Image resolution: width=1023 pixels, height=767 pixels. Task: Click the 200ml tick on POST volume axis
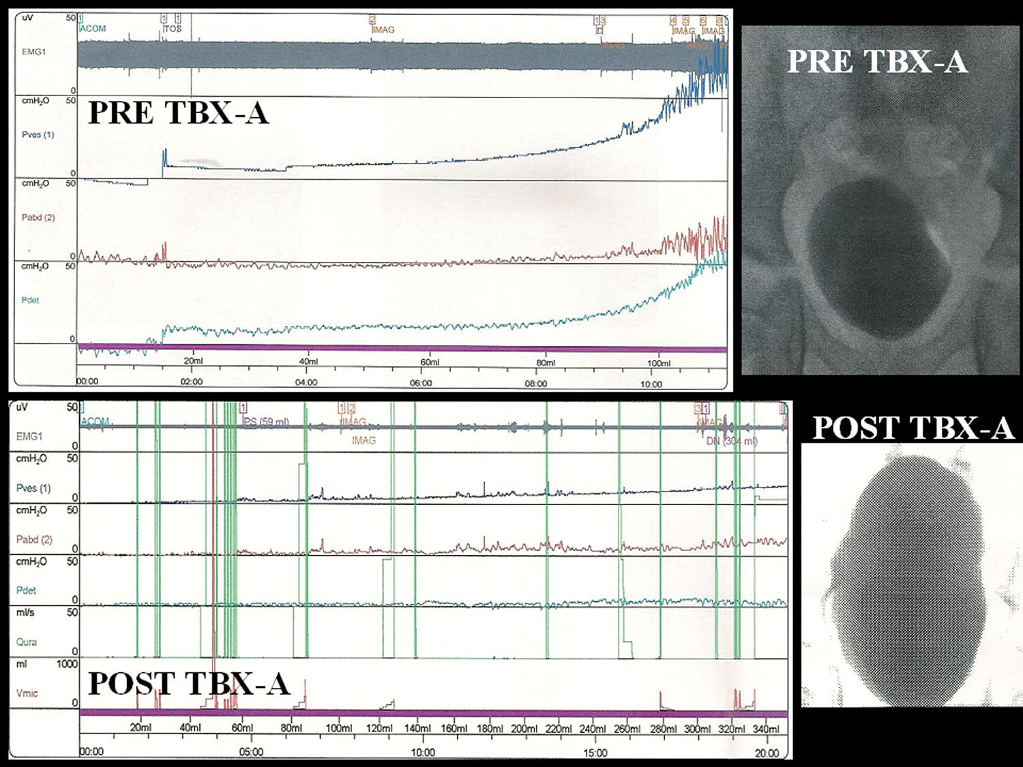524,729
